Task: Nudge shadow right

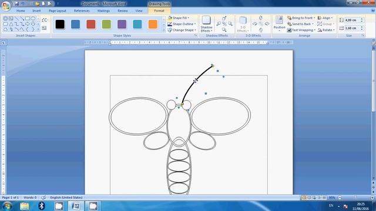Action: tap(230, 23)
